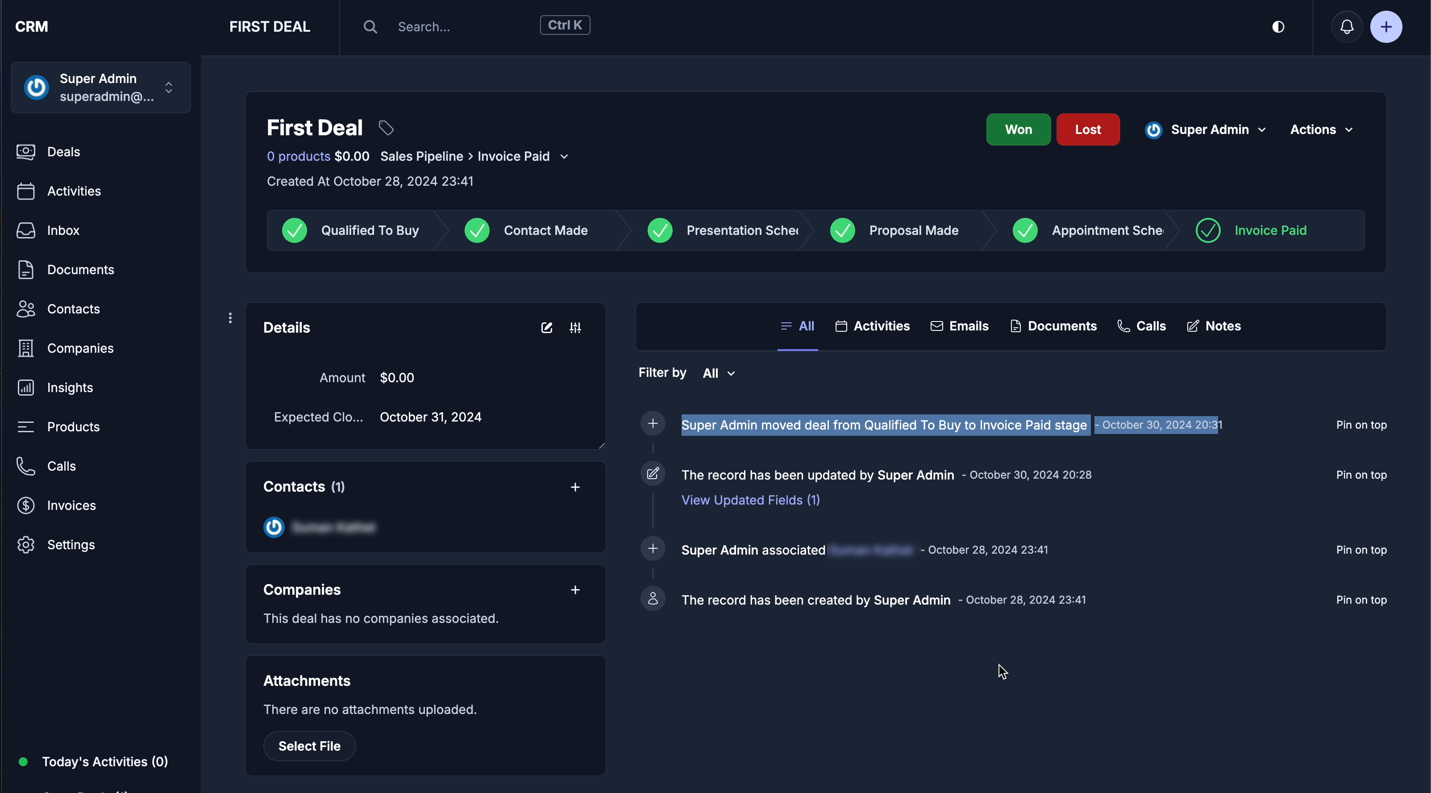The height and width of the screenshot is (793, 1431).
Task: Pin associated contact entry on top
Action: point(1361,550)
